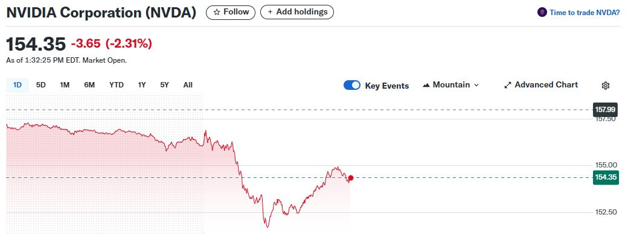628x234 pixels.
Task: Click the plus icon in Add holdings
Action: [271, 13]
